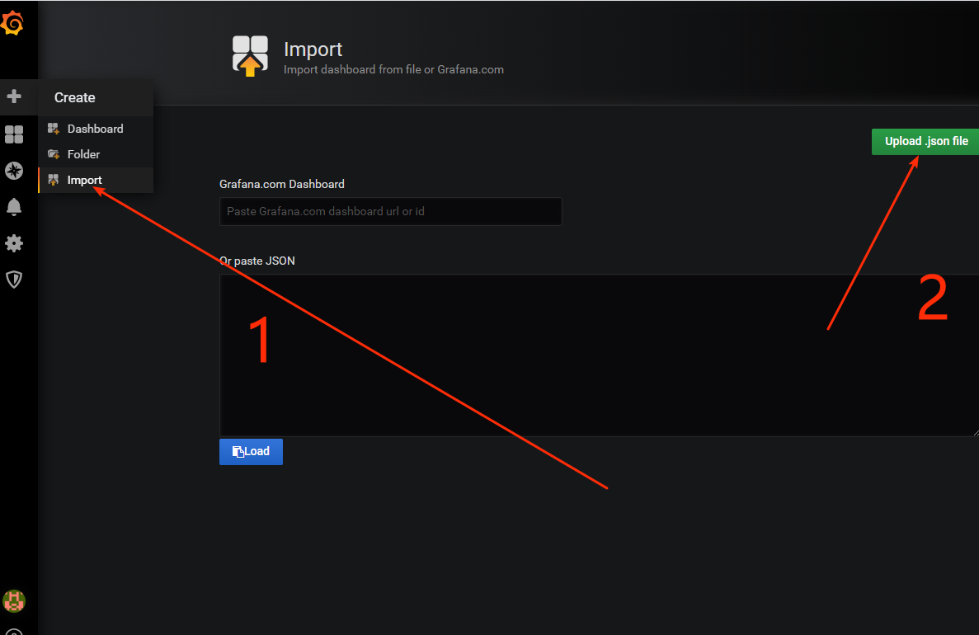Click inside the paste JSON text area

pyautogui.click(x=600, y=355)
